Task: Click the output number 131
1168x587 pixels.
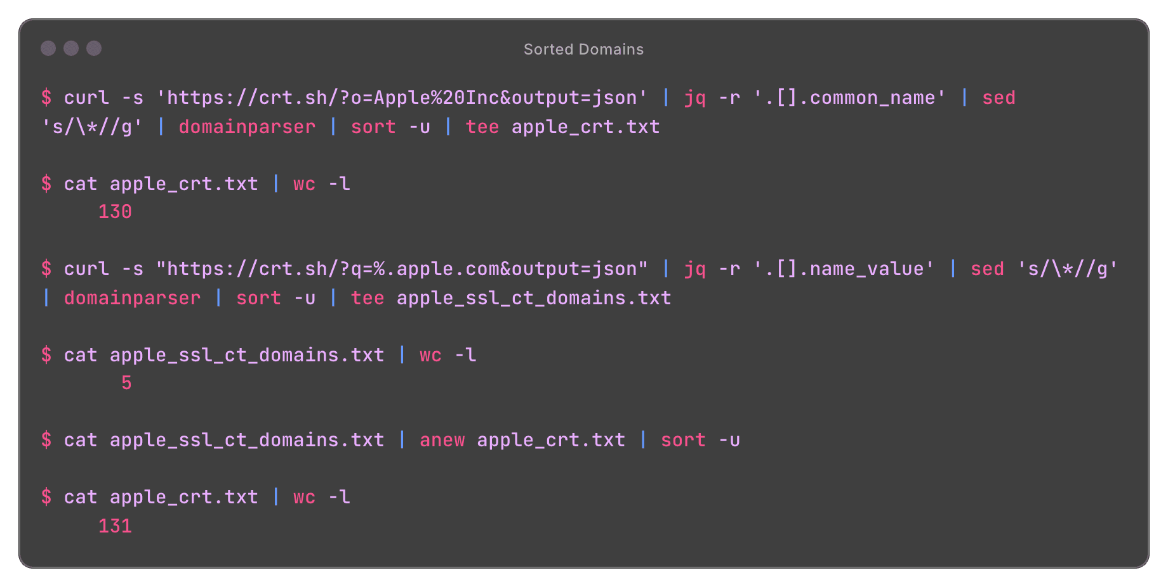Action: click(115, 526)
